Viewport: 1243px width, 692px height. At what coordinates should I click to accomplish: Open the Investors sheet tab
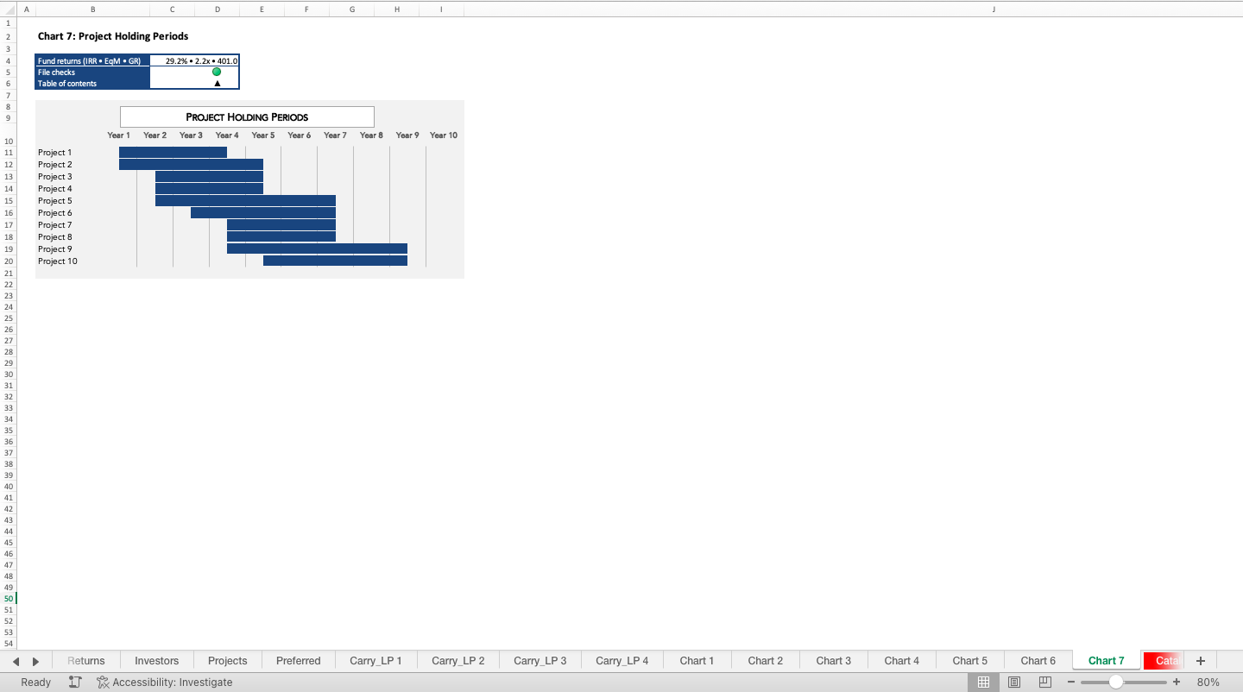coord(157,661)
